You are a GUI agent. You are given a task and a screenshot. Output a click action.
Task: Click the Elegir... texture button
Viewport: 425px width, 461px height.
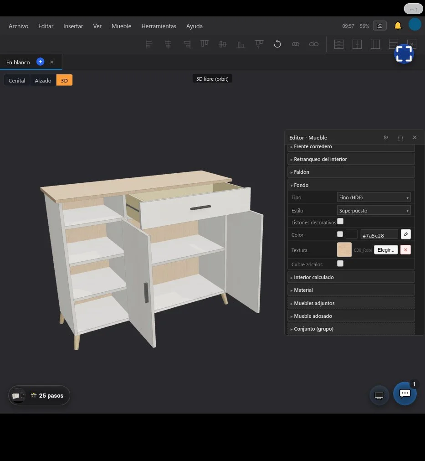pos(386,250)
